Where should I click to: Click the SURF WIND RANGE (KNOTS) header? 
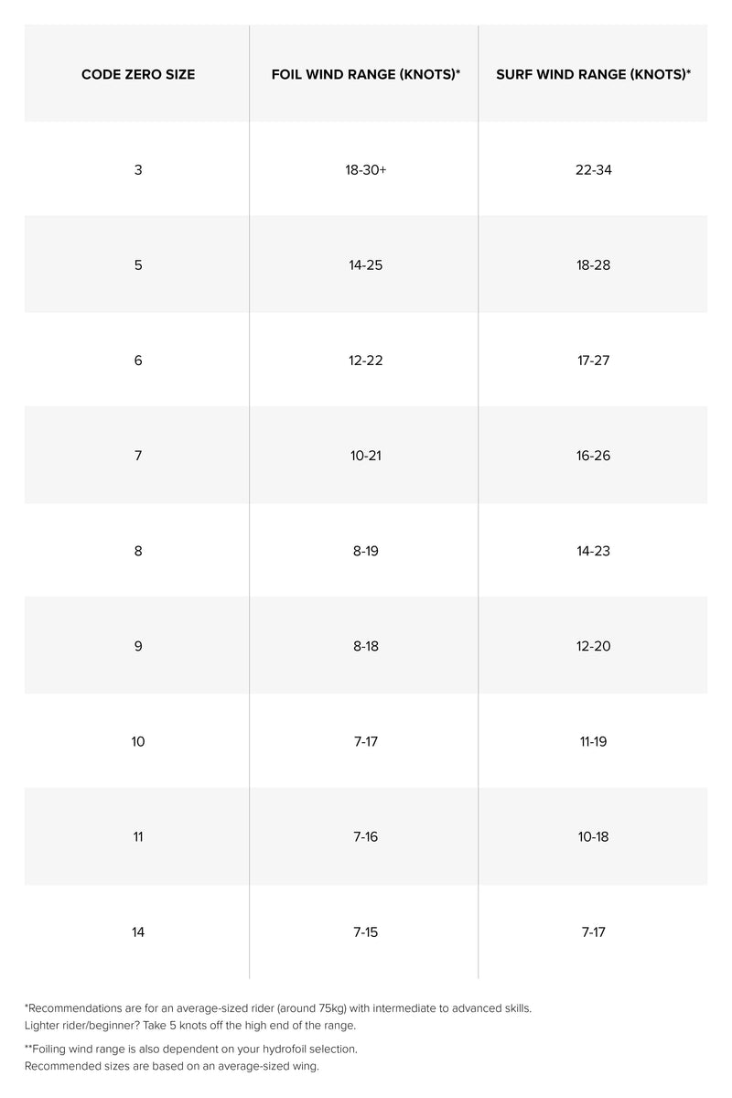pyautogui.click(x=593, y=75)
